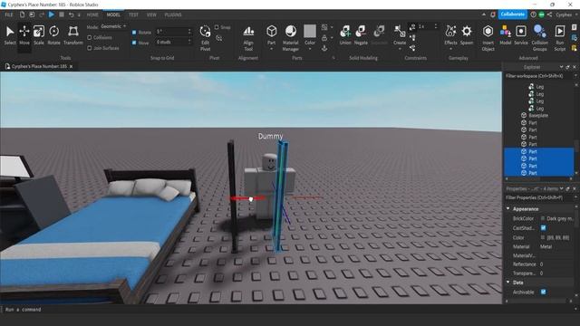Collapse the Appearance properties section

coord(507,209)
